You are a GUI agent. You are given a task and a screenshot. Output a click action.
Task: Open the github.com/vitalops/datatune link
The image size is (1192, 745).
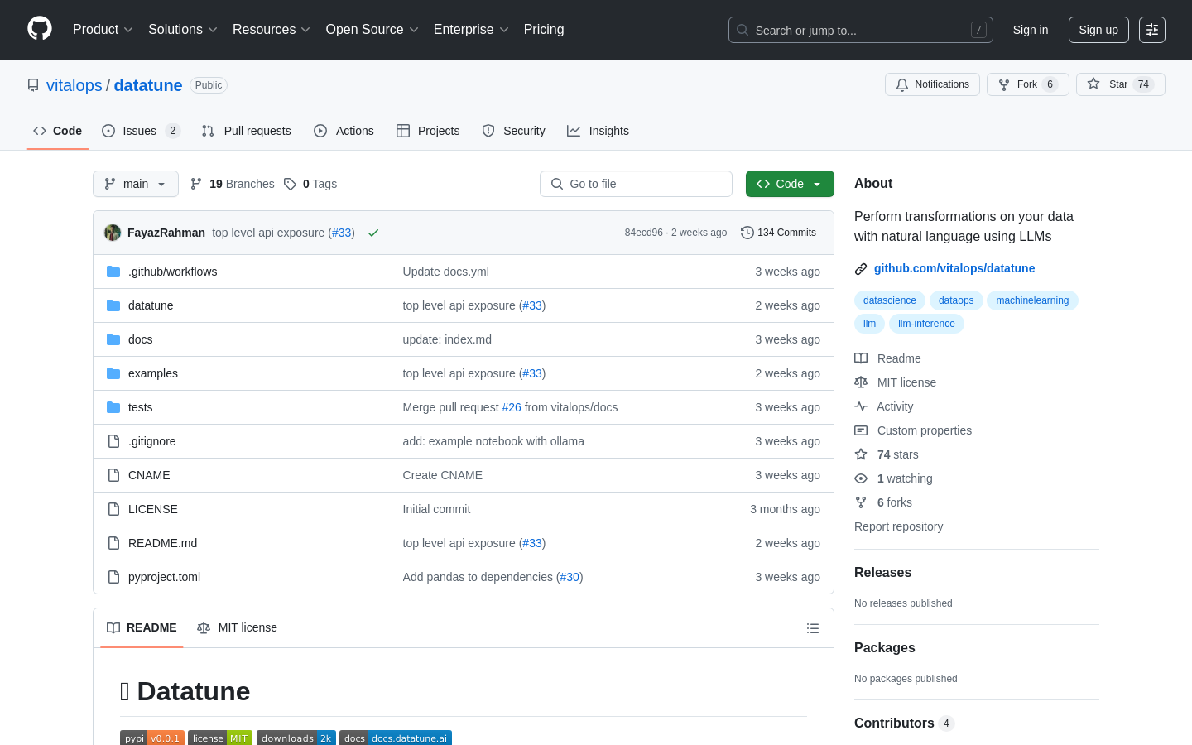pos(954,268)
